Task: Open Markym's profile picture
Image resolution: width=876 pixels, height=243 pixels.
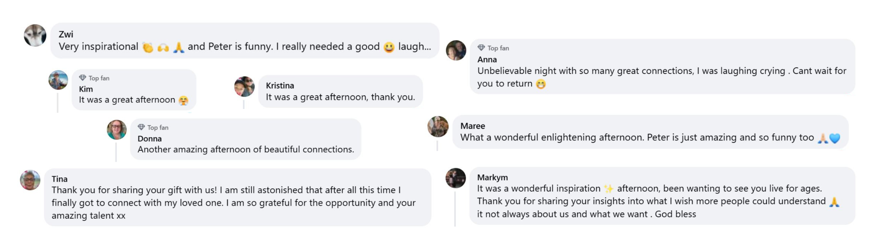Action: pos(455,178)
